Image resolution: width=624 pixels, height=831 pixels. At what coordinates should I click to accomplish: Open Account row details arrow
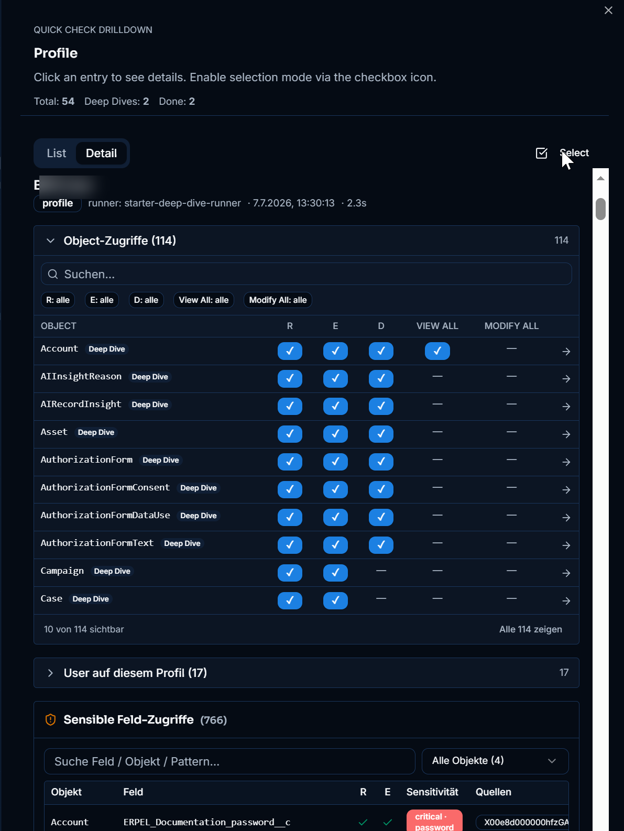coord(566,352)
